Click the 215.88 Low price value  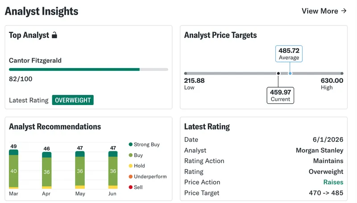point(195,81)
